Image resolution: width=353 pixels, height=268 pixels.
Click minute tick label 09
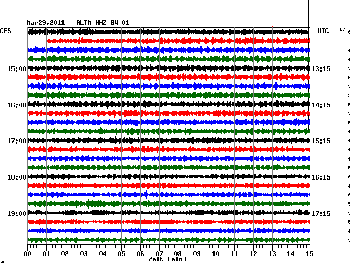point(197,254)
